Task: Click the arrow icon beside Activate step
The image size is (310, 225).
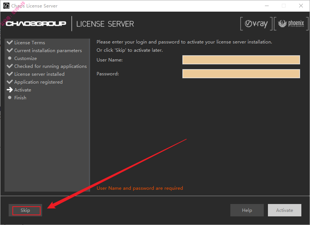Action: (x=9, y=90)
